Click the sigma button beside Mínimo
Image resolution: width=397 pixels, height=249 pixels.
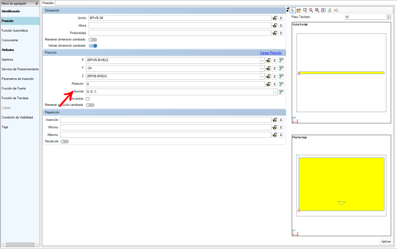[x=281, y=127]
